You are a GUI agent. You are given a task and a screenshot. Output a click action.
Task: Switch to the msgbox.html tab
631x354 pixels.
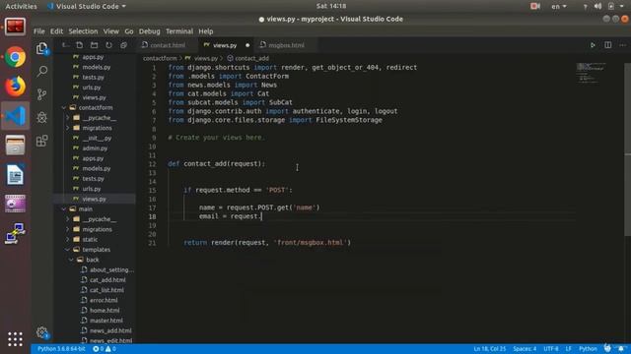[286, 45]
